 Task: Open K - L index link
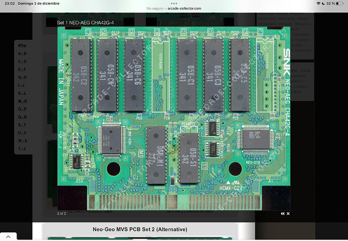[x=22, y=93]
